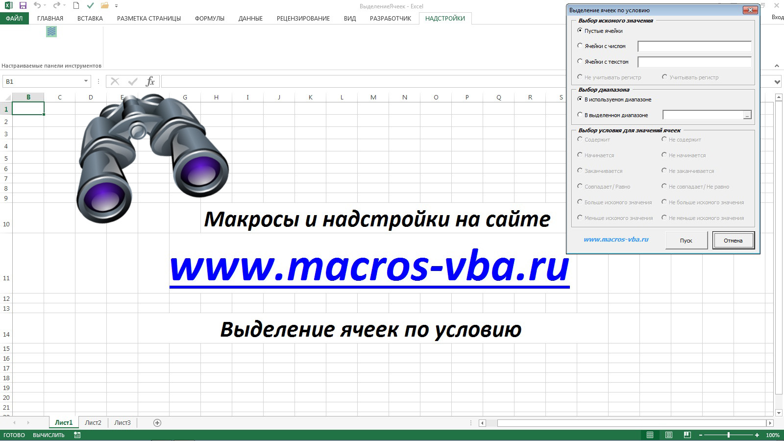Screen dimensions: 784x441
Task: Click the range picker button next to diapason field
Action: click(746, 115)
